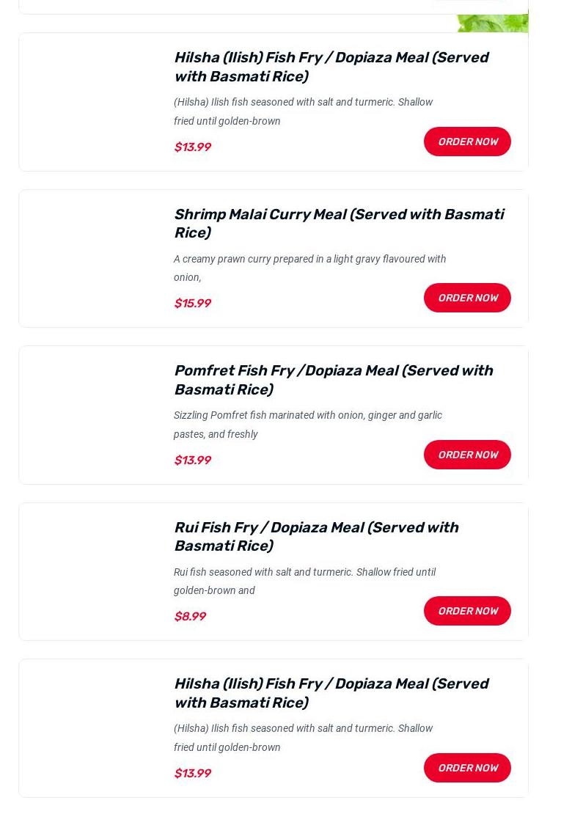Open the Shrimp Malai Curry Meal title
Screen dimensions: 561x814
click(x=338, y=223)
